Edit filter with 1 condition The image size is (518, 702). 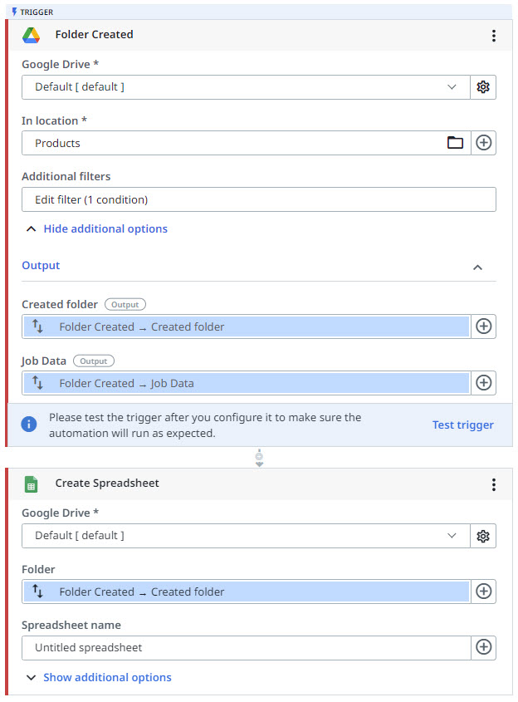pyautogui.click(x=258, y=199)
